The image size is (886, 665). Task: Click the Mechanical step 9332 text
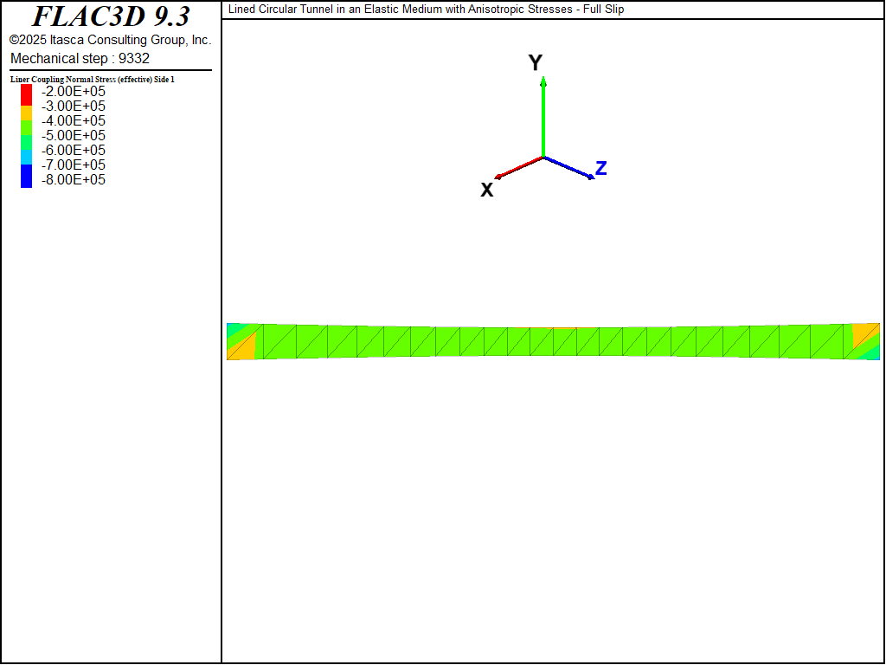(80, 59)
